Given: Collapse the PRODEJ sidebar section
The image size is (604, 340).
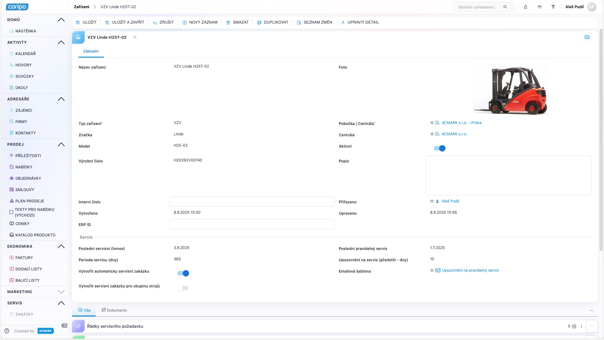Looking at the screenshot, I should (x=61, y=144).
